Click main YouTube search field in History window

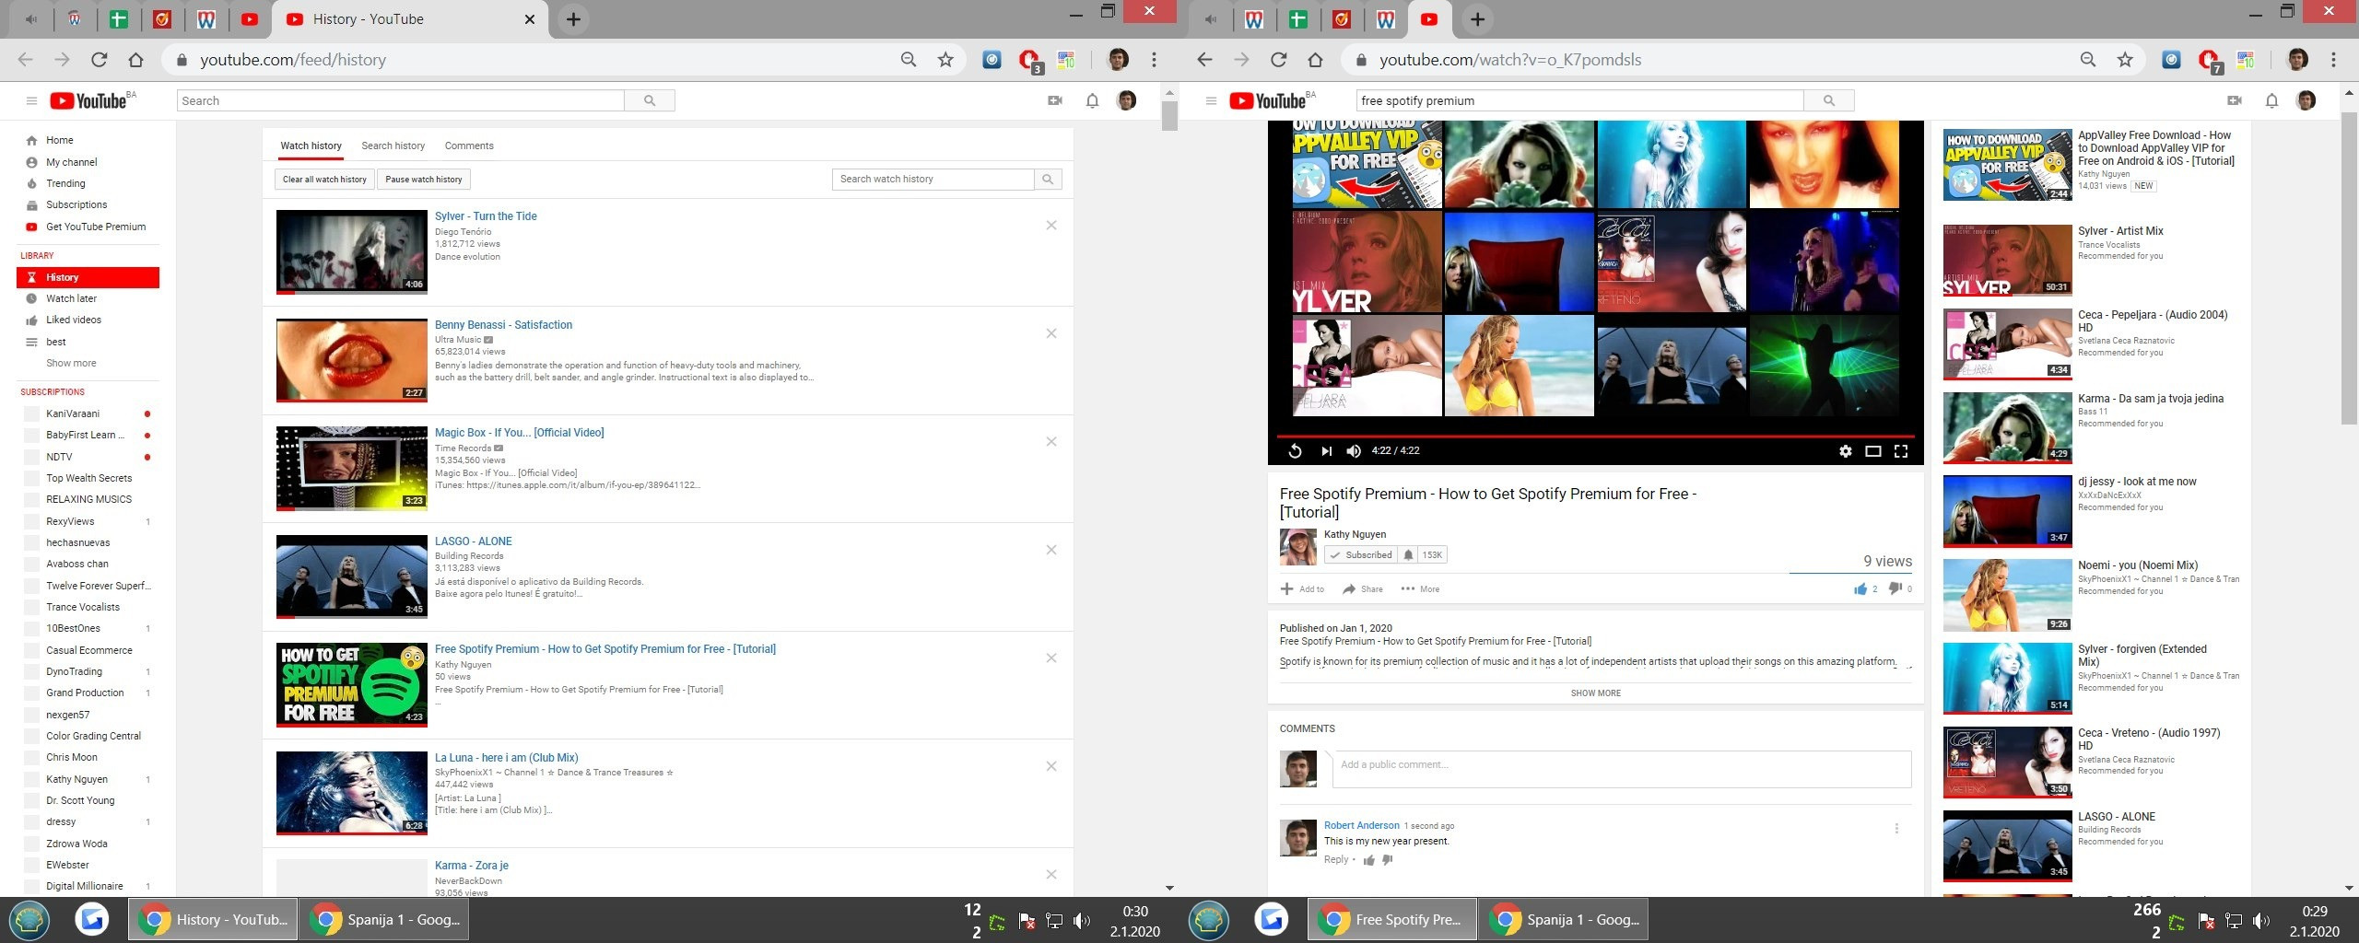[401, 100]
